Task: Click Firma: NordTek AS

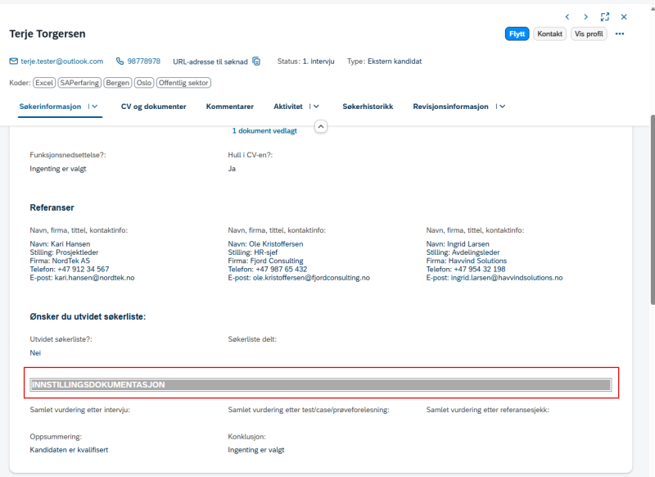Action: pos(60,261)
